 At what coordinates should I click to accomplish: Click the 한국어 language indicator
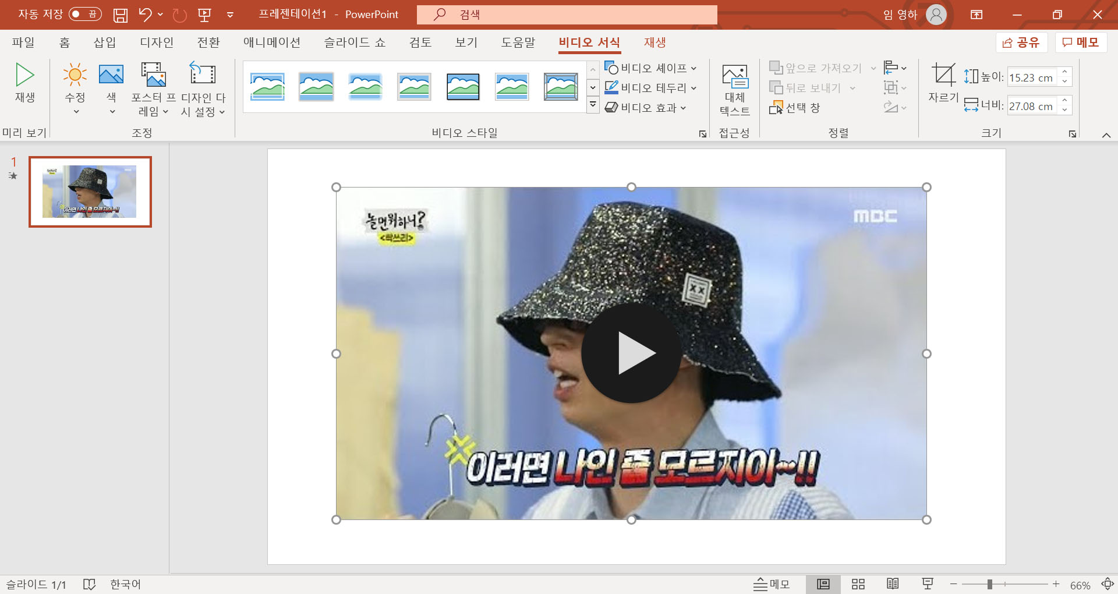(126, 584)
